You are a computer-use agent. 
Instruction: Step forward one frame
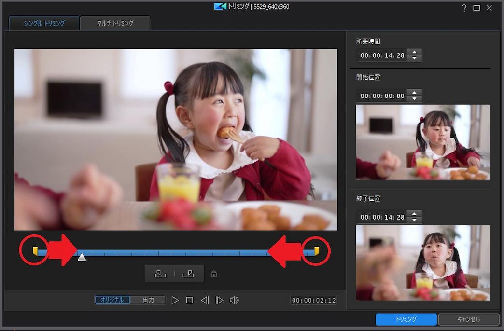pyautogui.click(x=219, y=300)
